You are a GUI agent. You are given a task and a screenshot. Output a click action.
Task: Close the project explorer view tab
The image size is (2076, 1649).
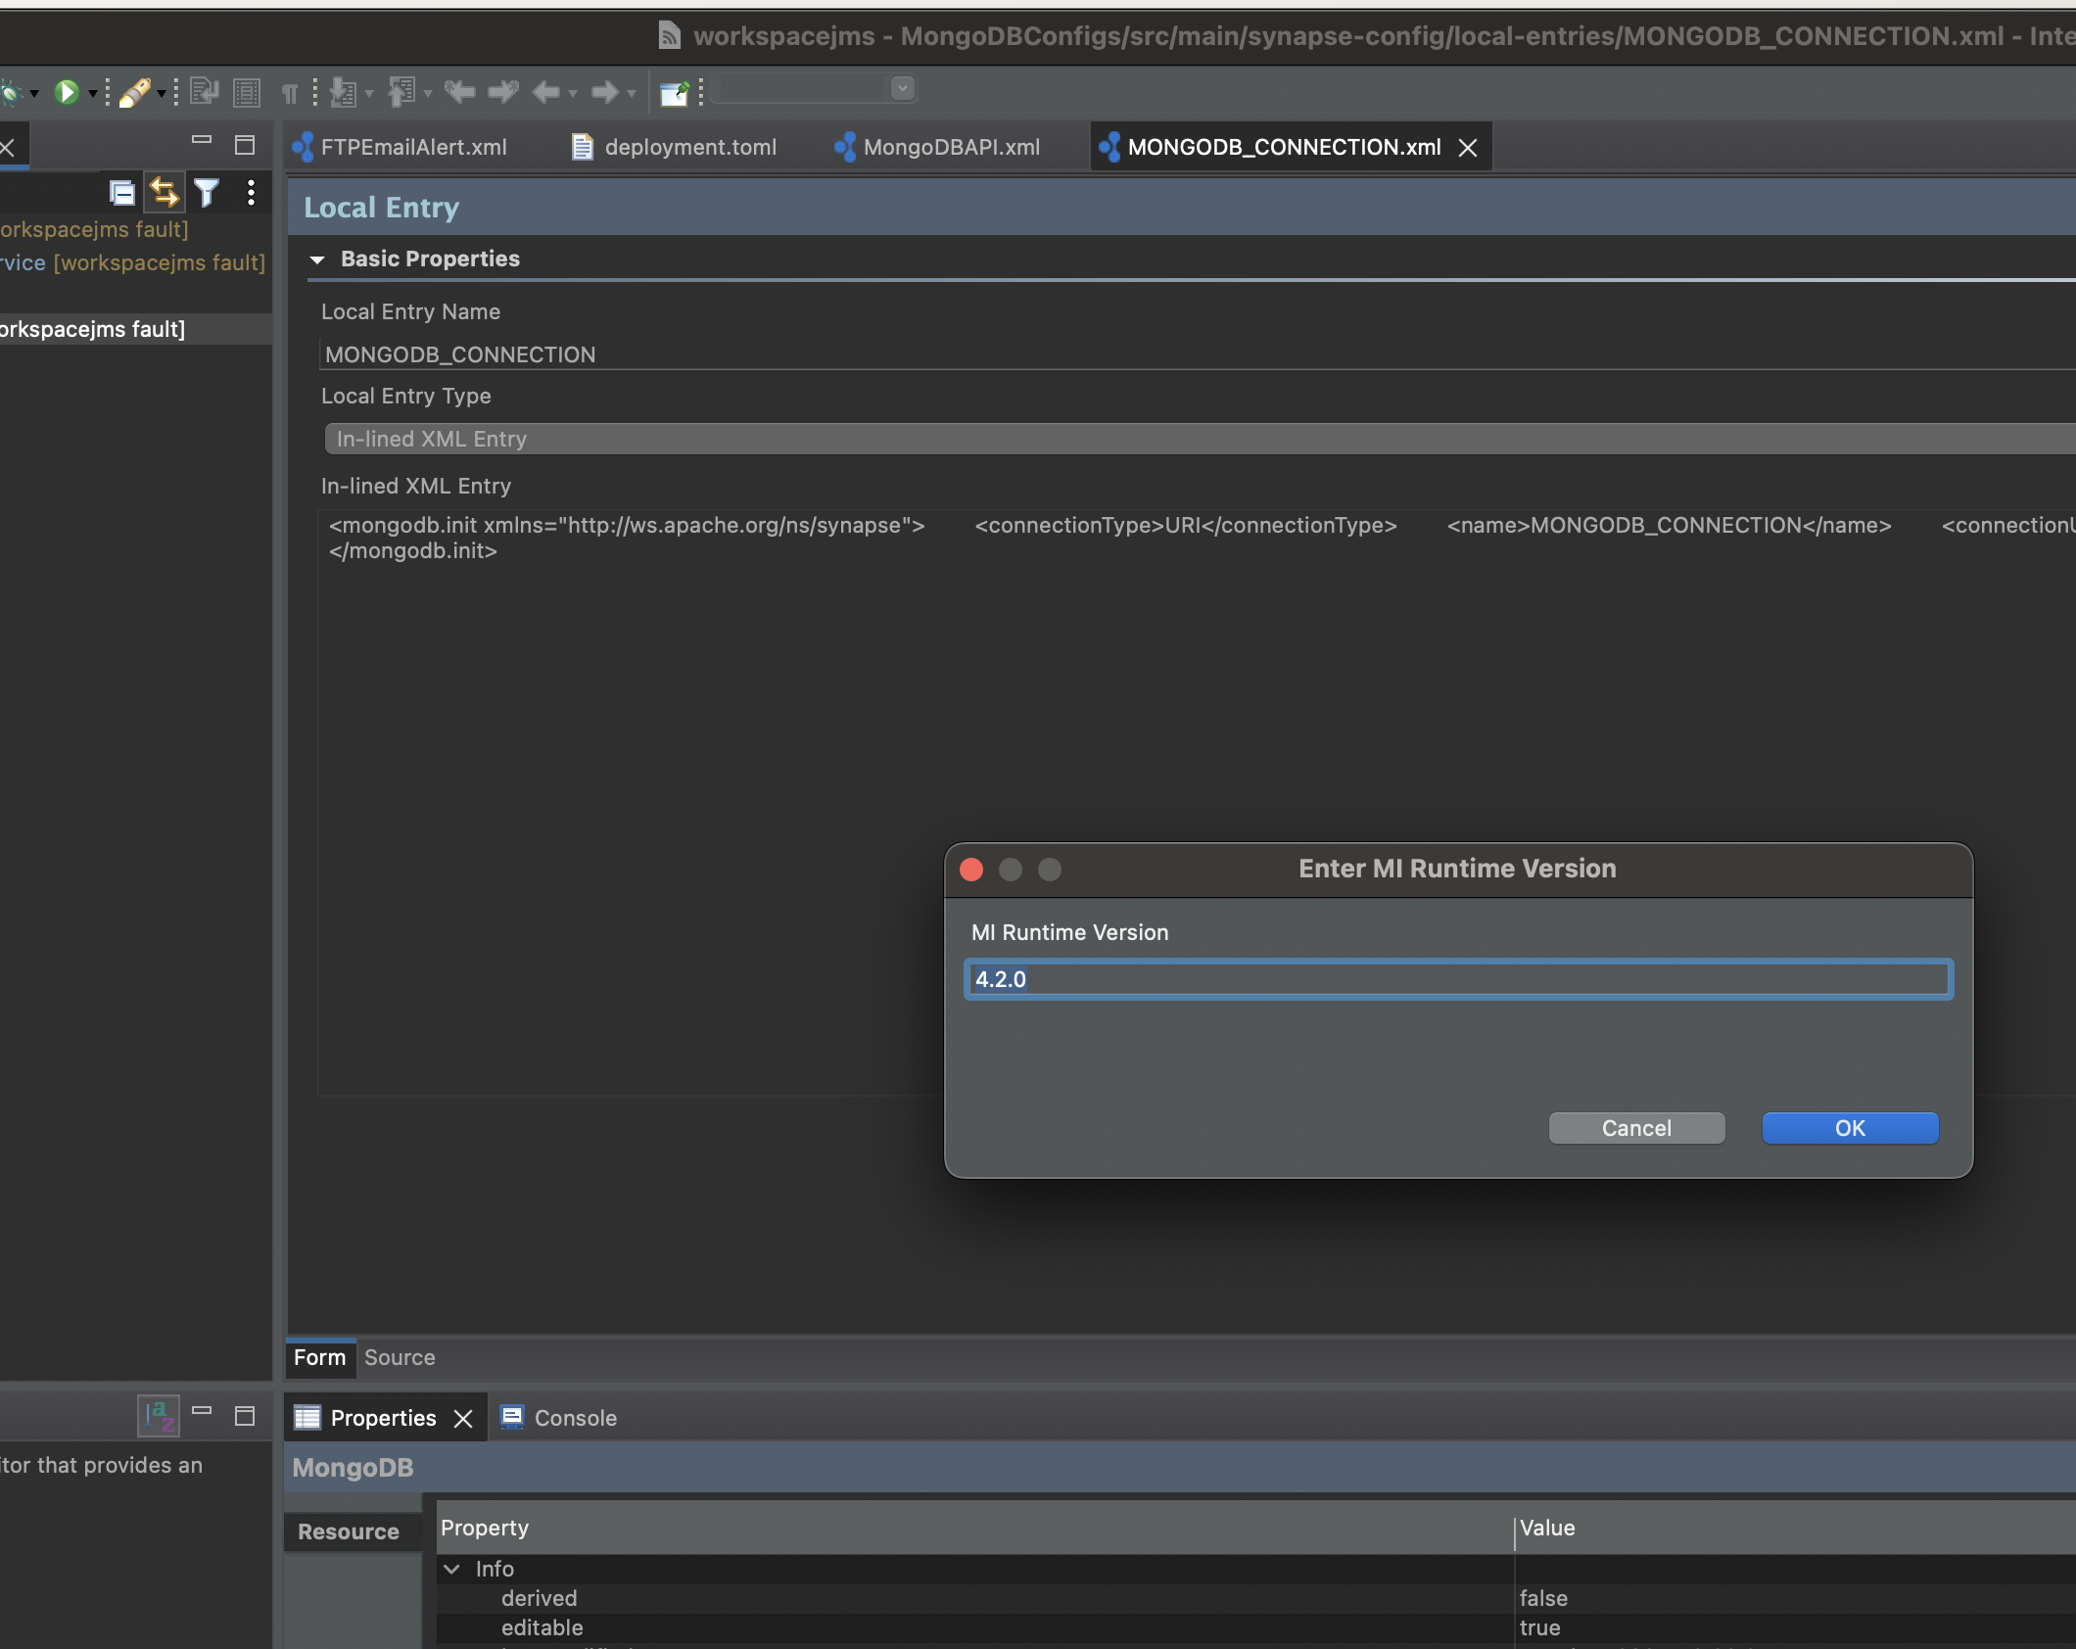coord(8,148)
